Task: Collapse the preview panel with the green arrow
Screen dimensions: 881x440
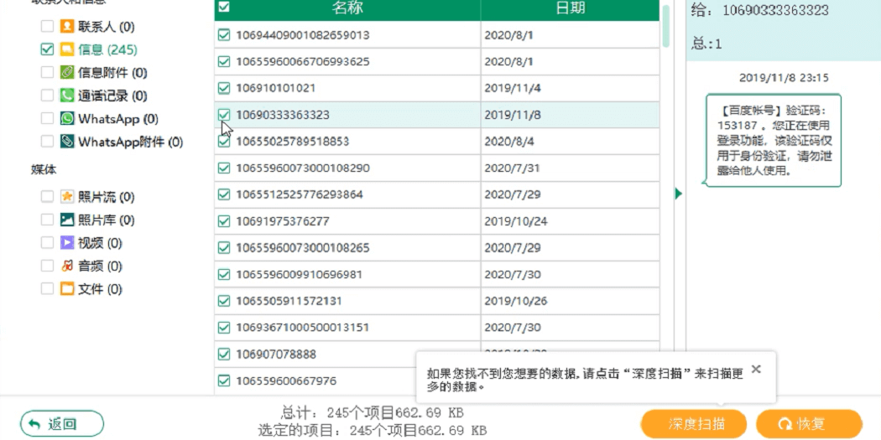Action: (x=678, y=194)
